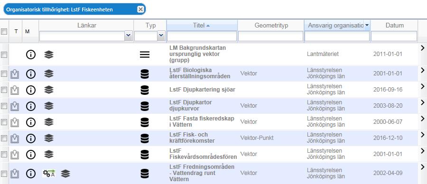Click clipboard T icon for LstF Fasta fiskeredskap
This screenshot has height=184, width=427.
pos(15,122)
